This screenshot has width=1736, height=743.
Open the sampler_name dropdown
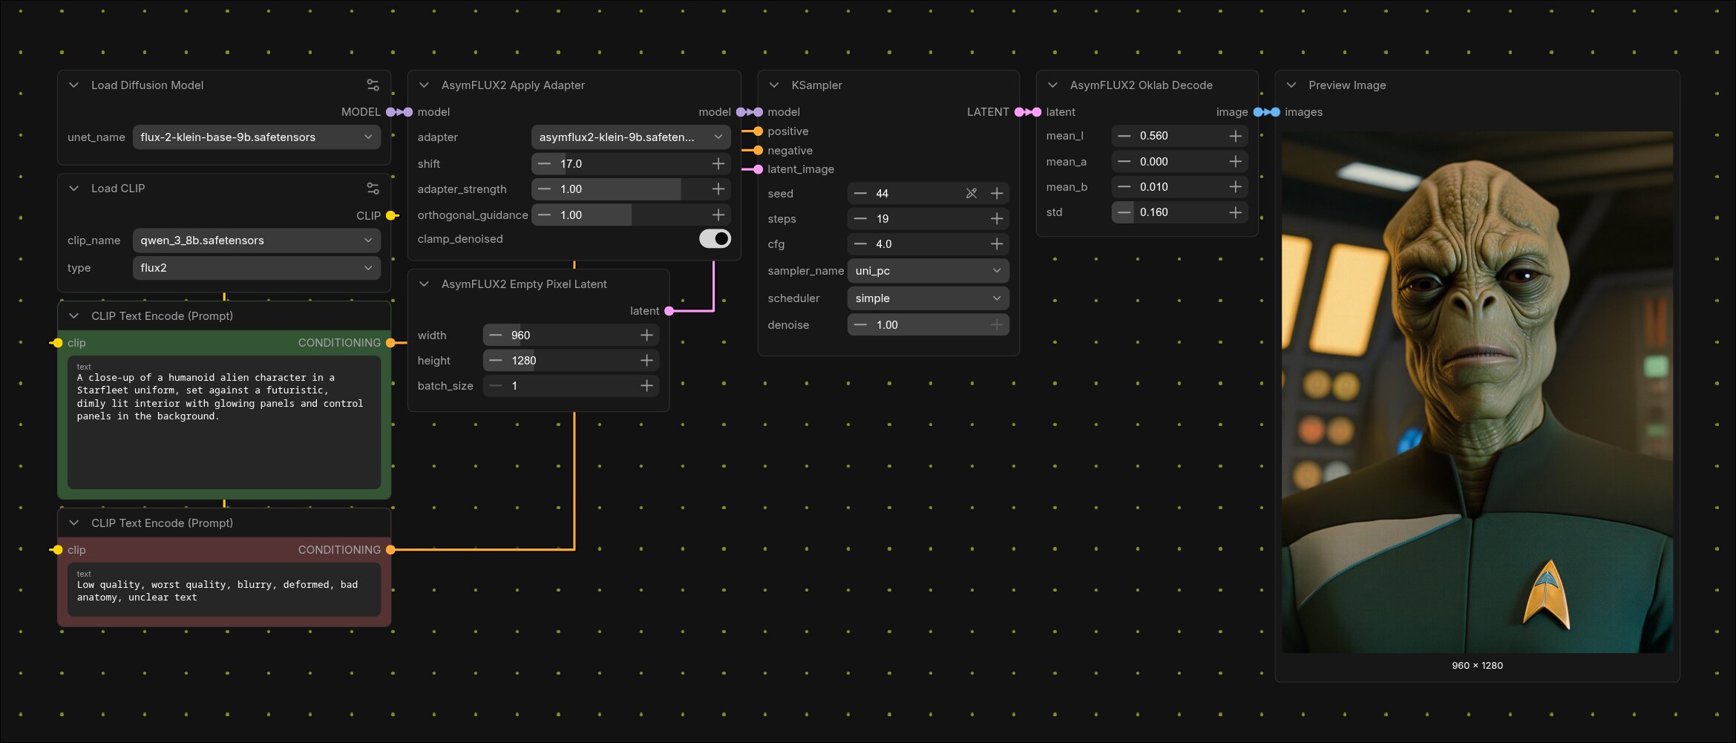928,271
